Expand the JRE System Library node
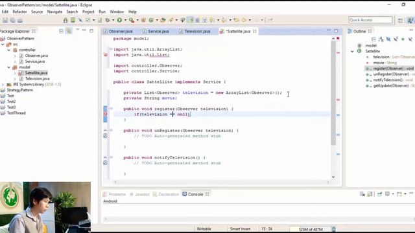 [3, 85]
